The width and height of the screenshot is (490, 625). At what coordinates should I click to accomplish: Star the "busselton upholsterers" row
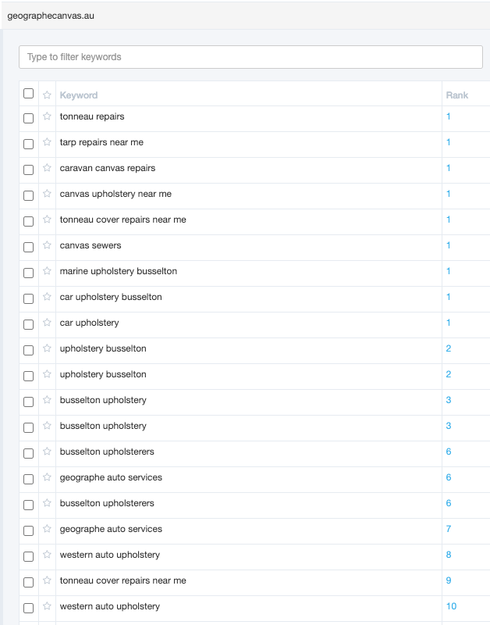(46, 452)
